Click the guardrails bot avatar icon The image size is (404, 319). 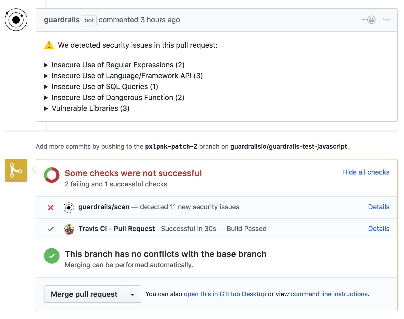click(x=16, y=20)
